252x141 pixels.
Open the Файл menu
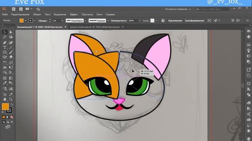5,14
